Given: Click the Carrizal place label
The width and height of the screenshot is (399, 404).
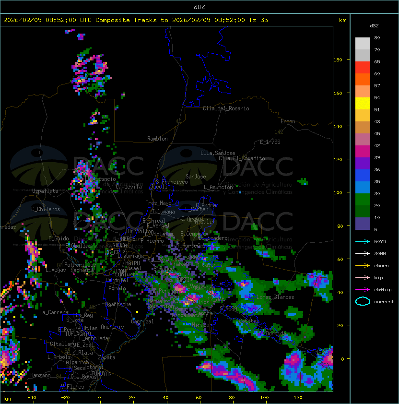Looking at the screenshot, I should coord(142,321).
